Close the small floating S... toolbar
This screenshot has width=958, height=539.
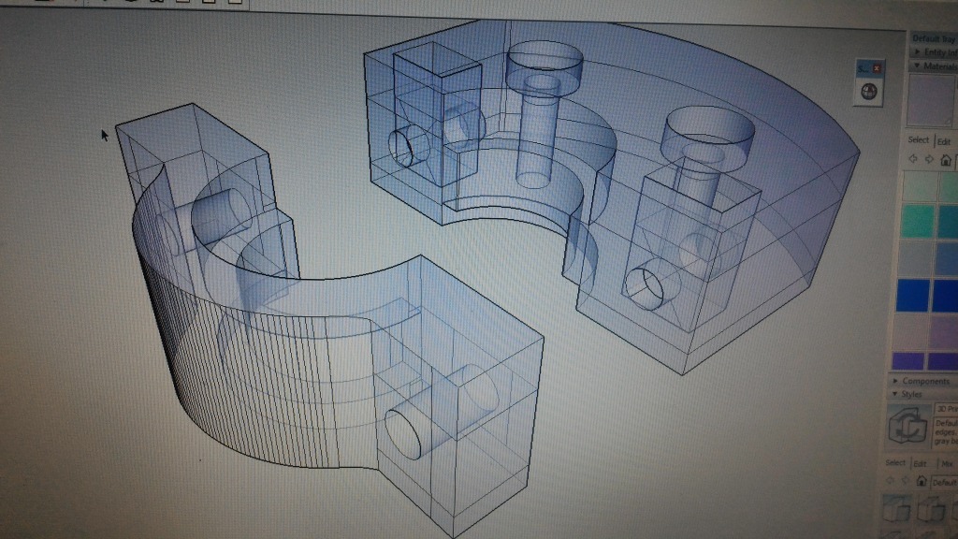click(877, 68)
